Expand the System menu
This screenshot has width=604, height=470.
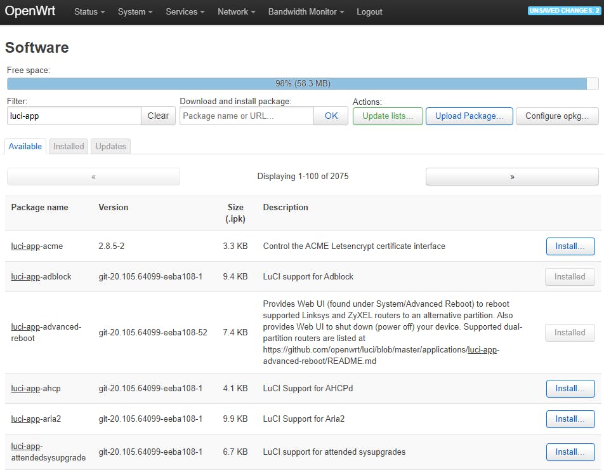(135, 12)
